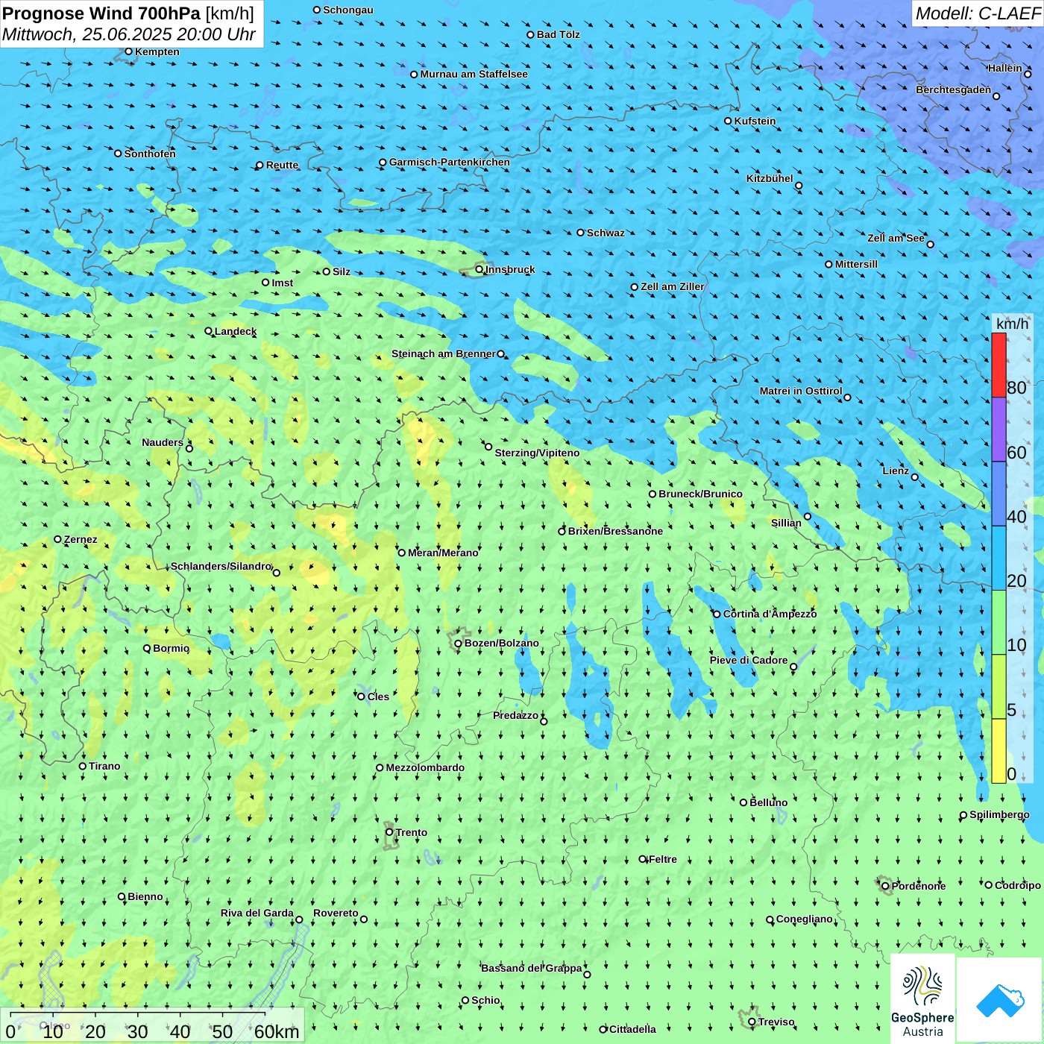Screen dimensions: 1044x1044
Task: Click the 'Brixen/Bressanone' label
Action: click(615, 531)
